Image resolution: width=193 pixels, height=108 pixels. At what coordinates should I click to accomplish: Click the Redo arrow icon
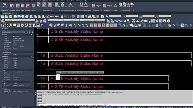(x=56, y=16)
